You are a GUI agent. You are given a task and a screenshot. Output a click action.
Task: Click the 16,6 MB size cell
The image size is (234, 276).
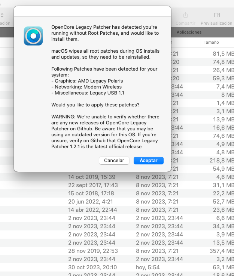pos(224,128)
